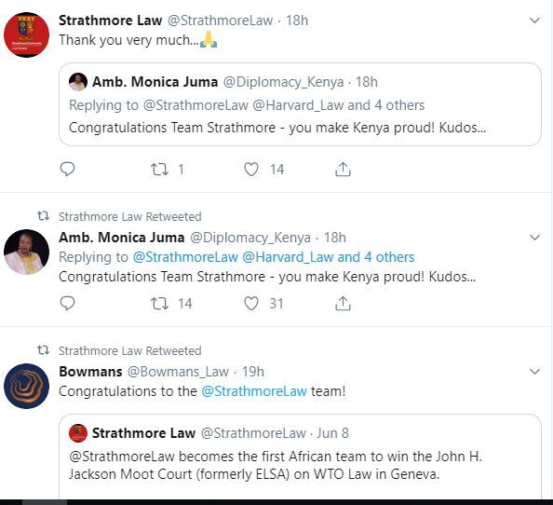The width and height of the screenshot is (553, 505).
Task: Click the blue '@Harvard_Law' reply link
Action: (288, 257)
